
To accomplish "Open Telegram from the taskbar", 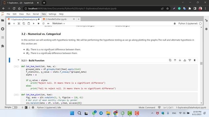I will pyautogui.click(x=101, y=113).
